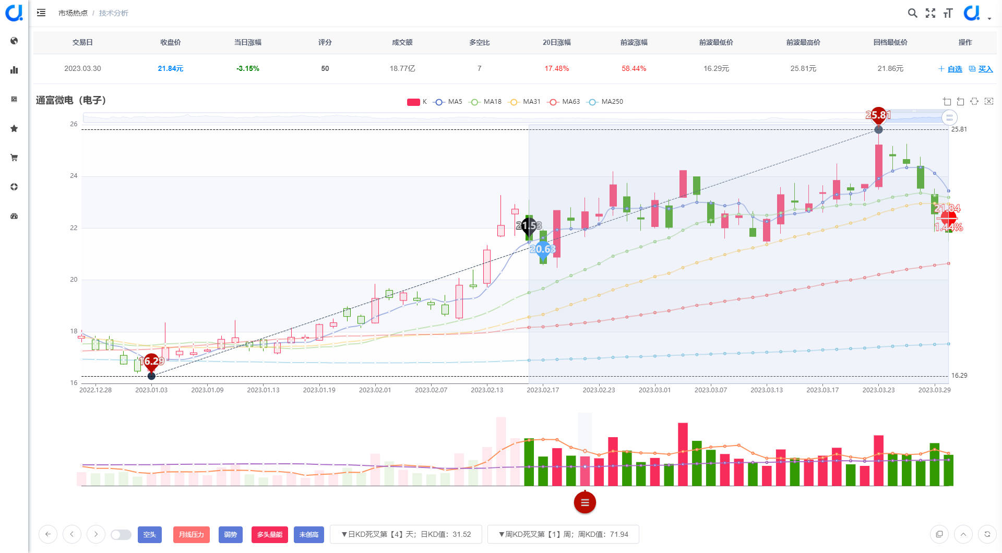This screenshot has height=553, width=1002.
Task: Open the font size icon in the header
Action: [x=948, y=13]
